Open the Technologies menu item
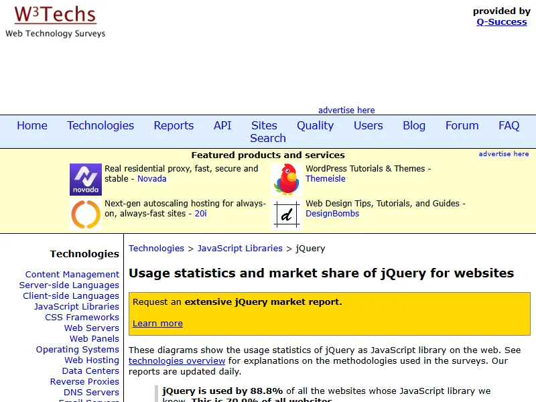The width and height of the screenshot is (536, 402). point(100,125)
